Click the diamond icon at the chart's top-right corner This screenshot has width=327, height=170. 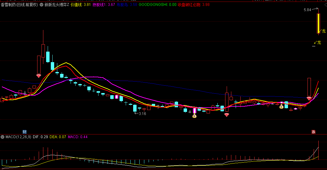325,5
